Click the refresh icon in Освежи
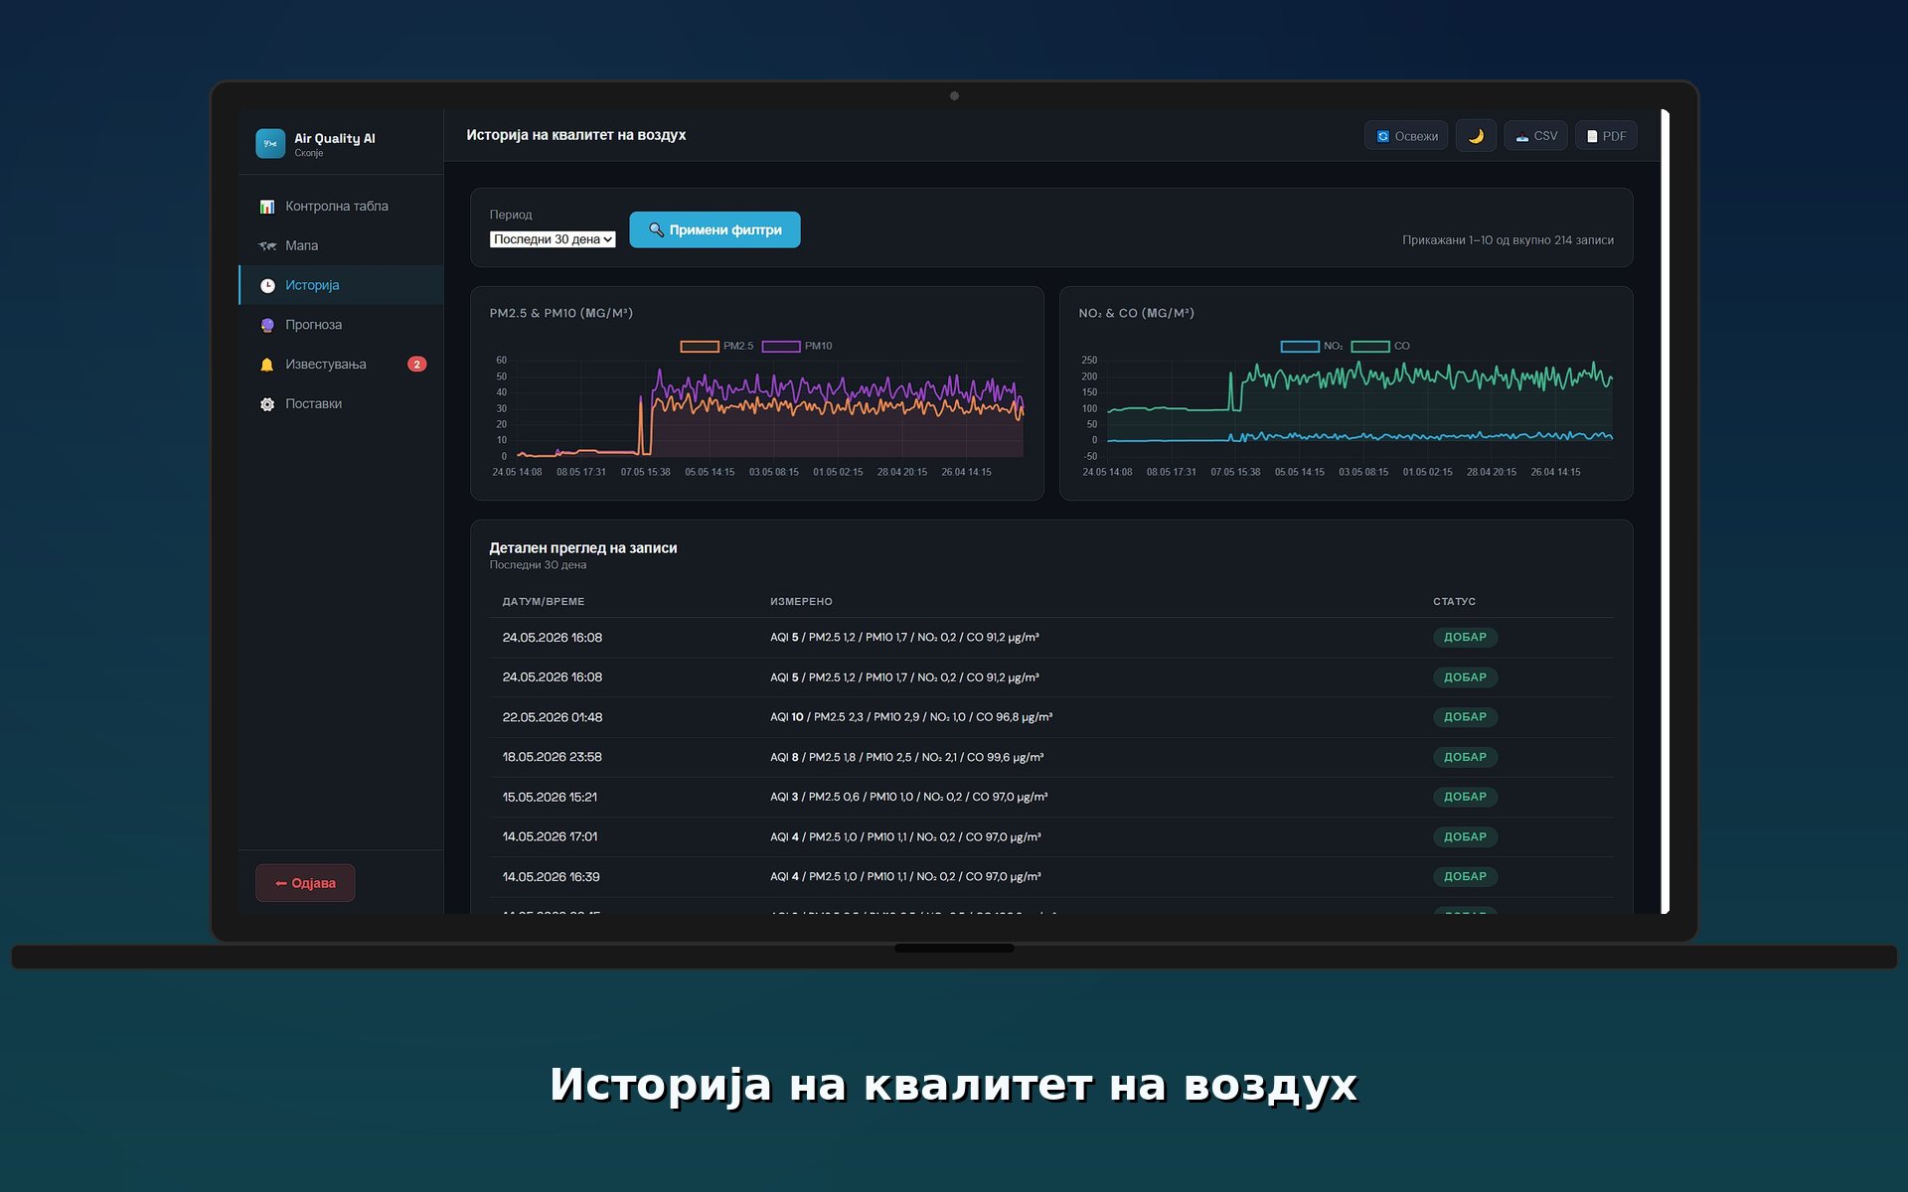The width and height of the screenshot is (1908, 1192). pyautogui.click(x=1382, y=136)
